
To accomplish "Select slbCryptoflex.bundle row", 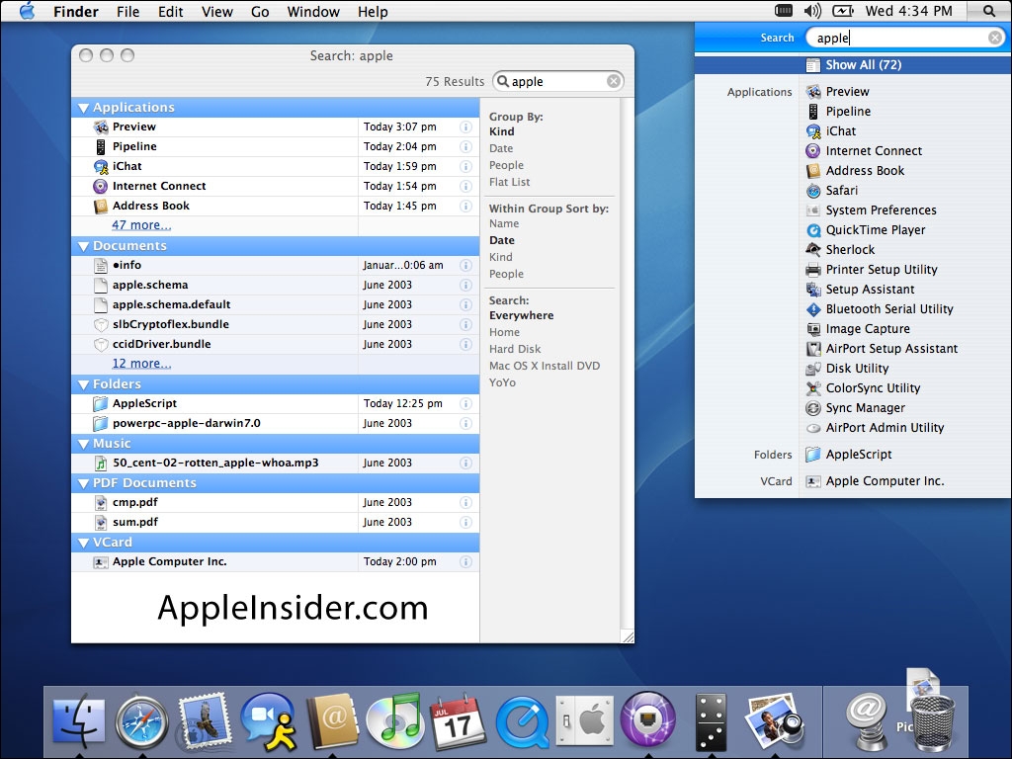I will click(x=276, y=324).
